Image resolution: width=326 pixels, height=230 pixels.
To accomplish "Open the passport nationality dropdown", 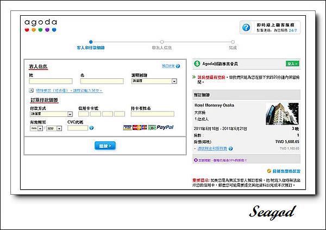I will coord(154,81).
